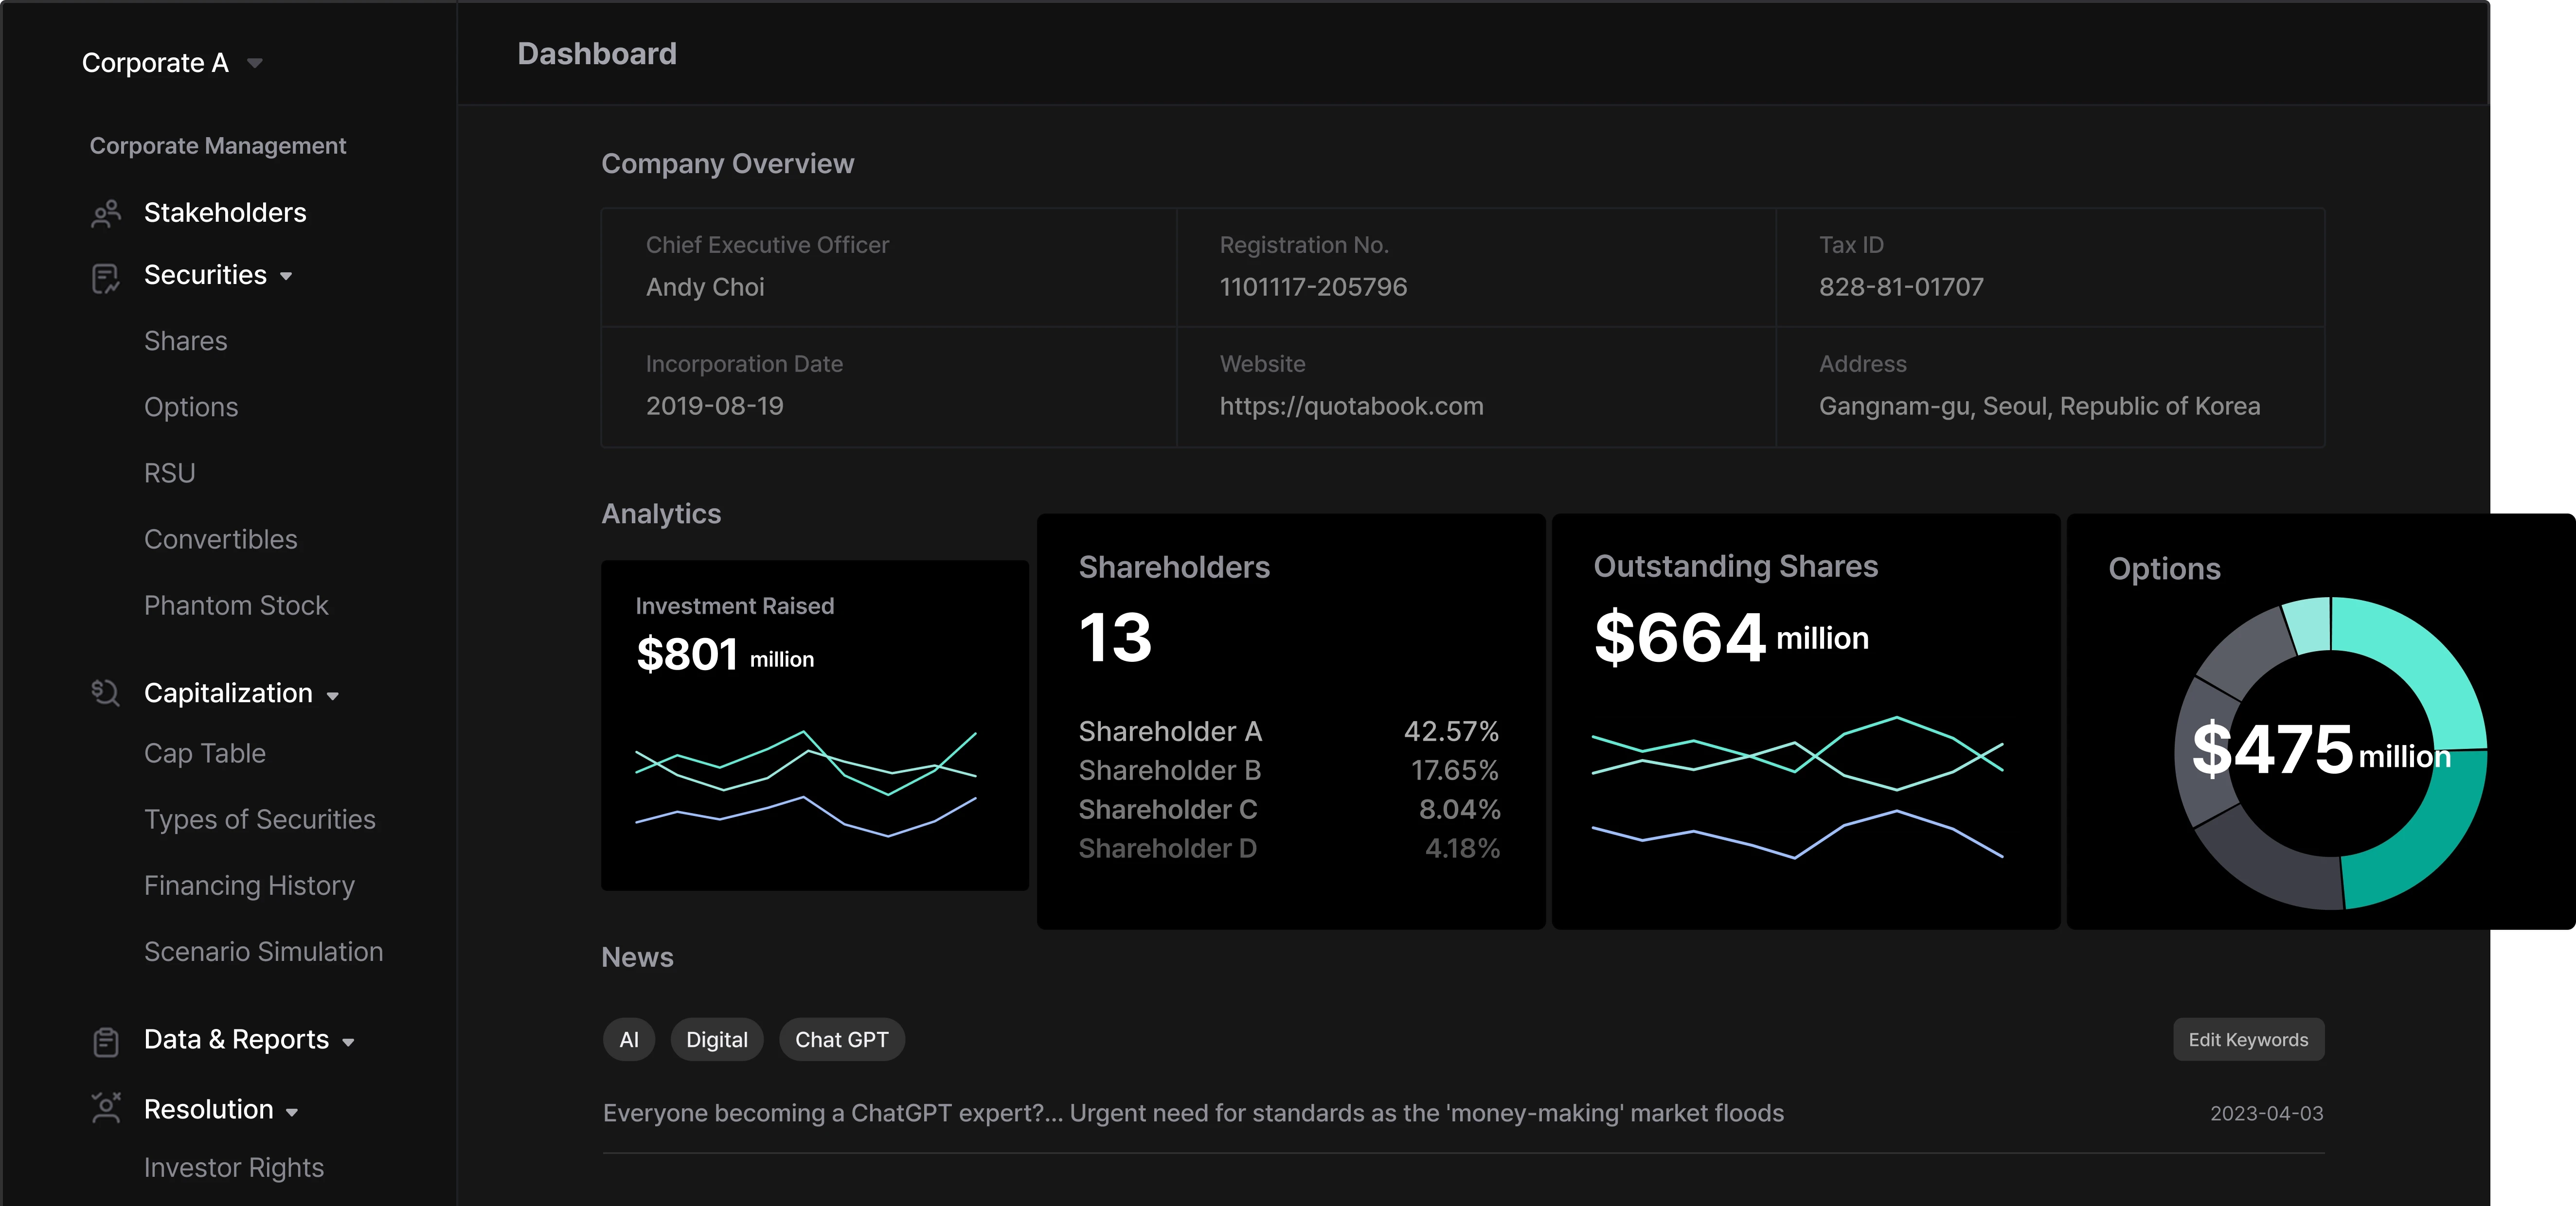
Task: Open the Shares page
Action: click(186, 340)
